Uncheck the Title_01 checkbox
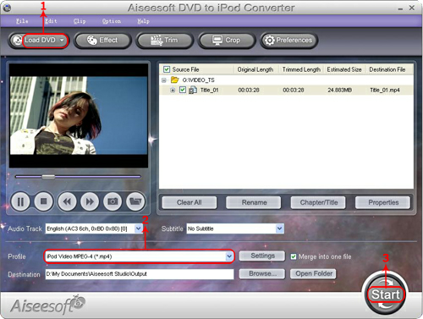 [183, 90]
